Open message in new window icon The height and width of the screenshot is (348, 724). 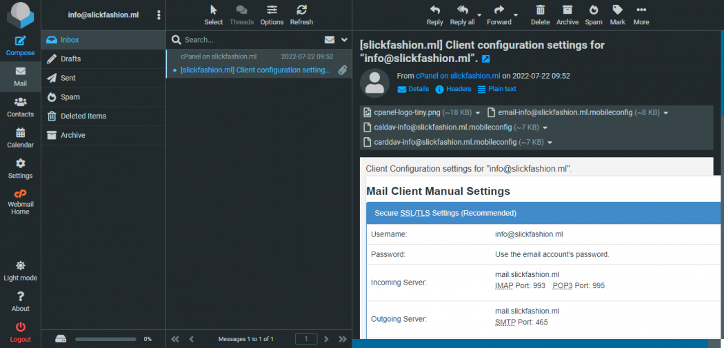485,59
